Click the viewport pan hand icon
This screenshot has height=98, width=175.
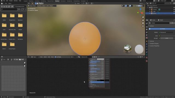(143, 20)
